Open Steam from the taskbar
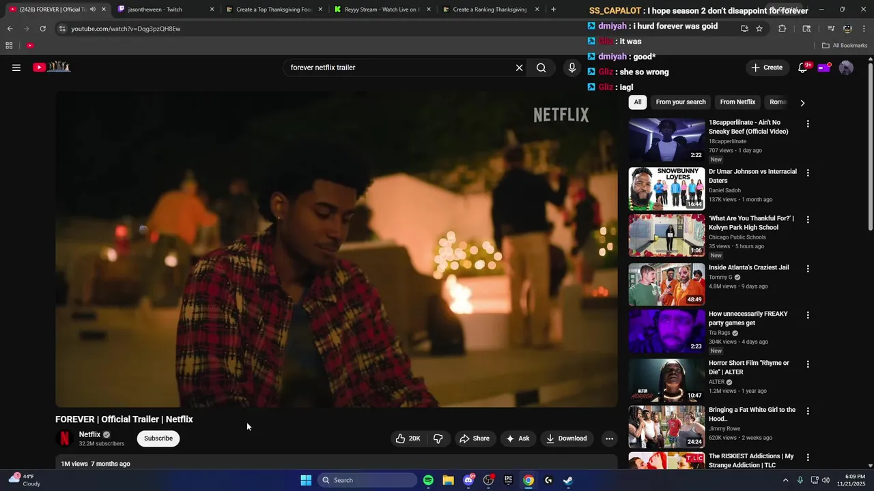This screenshot has width=874, height=491. [x=568, y=480]
